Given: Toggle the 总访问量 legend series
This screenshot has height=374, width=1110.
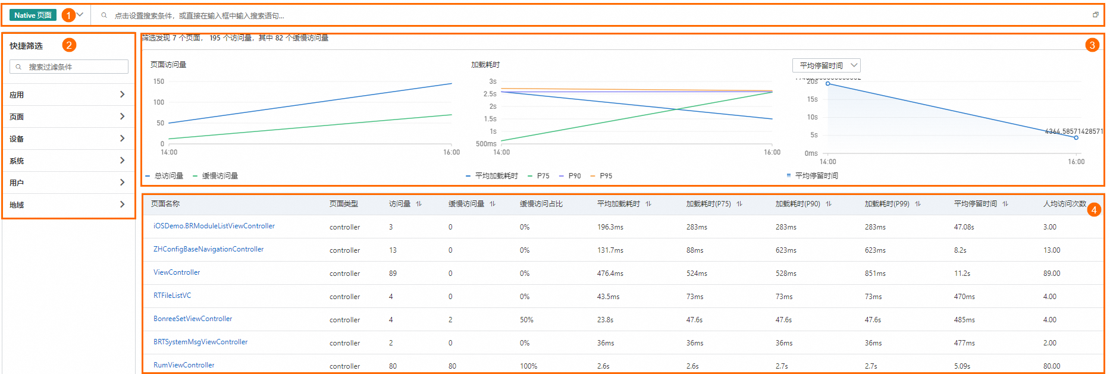Looking at the screenshot, I should point(165,175).
